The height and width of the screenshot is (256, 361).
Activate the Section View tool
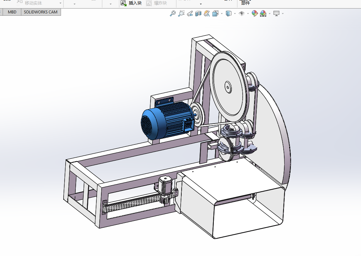tap(198, 13)
